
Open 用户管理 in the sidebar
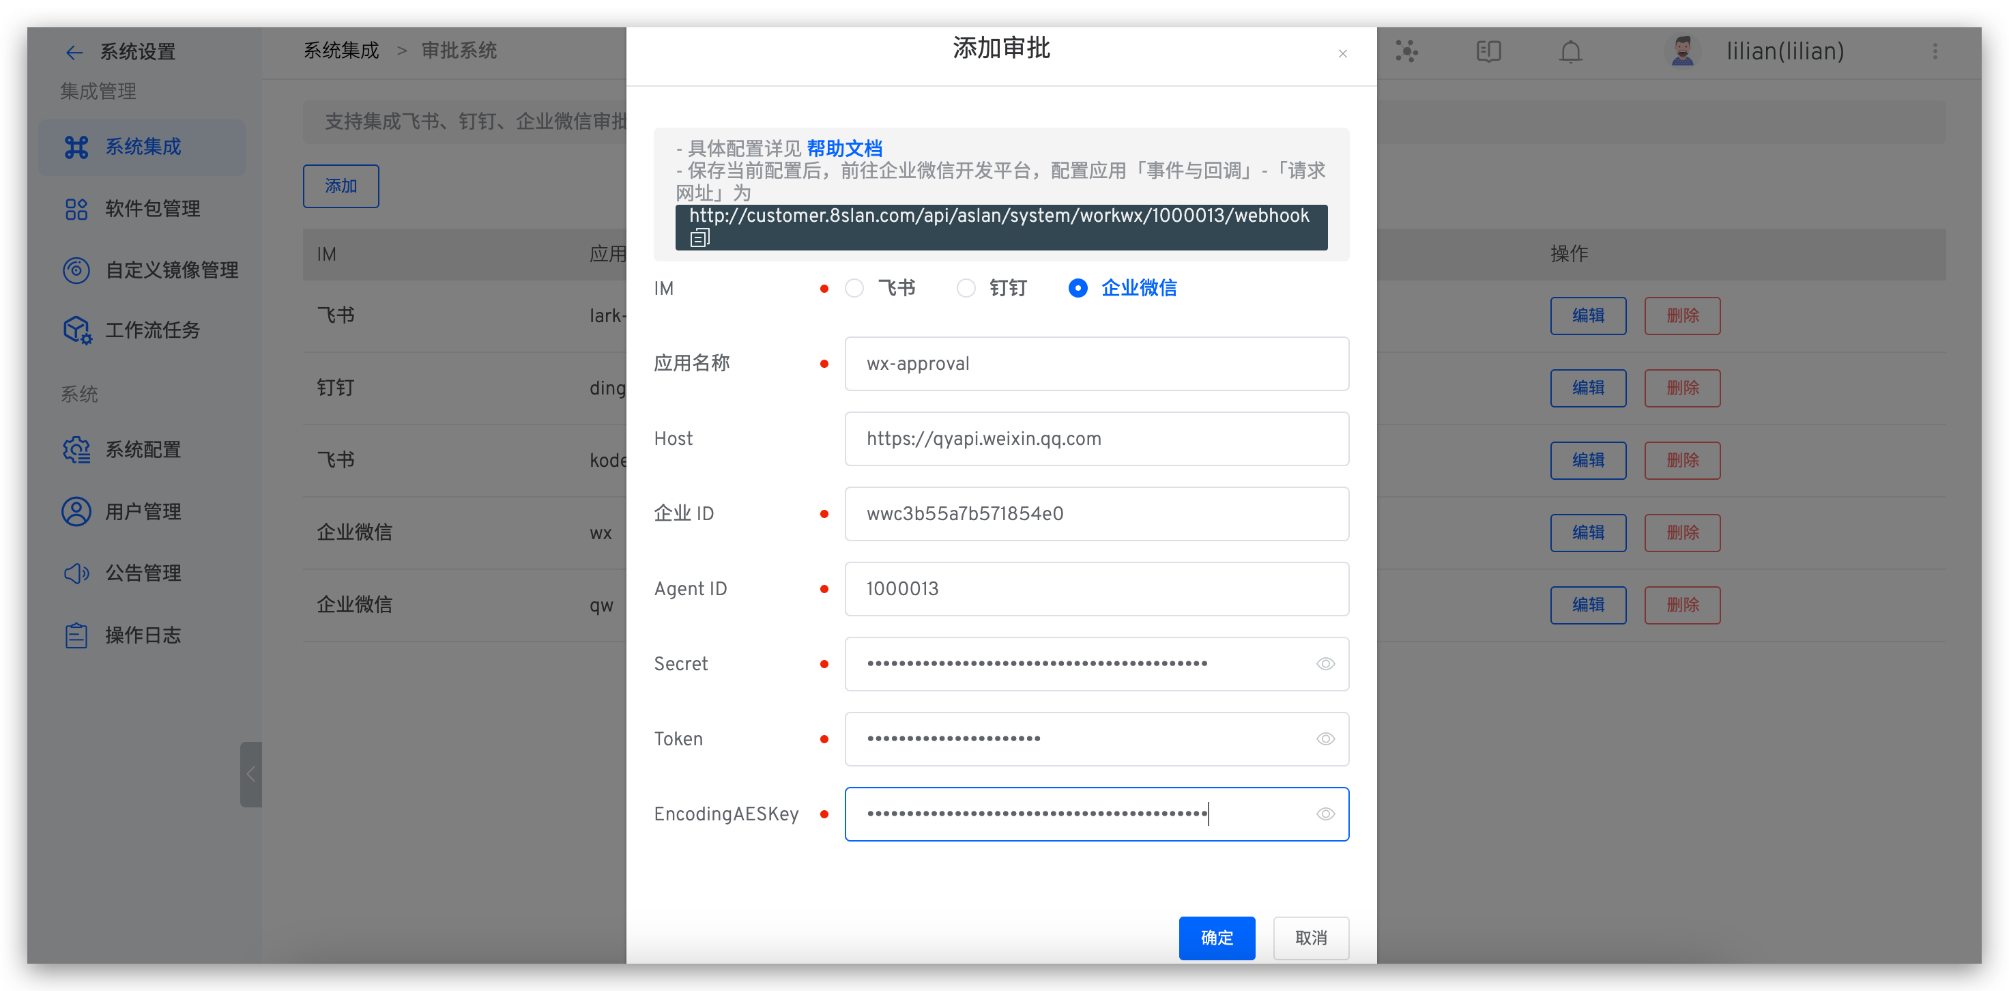[x=143, y=512]
